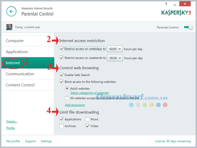Select the Adult websites radio option
The image size is (197, 148).
point(67,89)
